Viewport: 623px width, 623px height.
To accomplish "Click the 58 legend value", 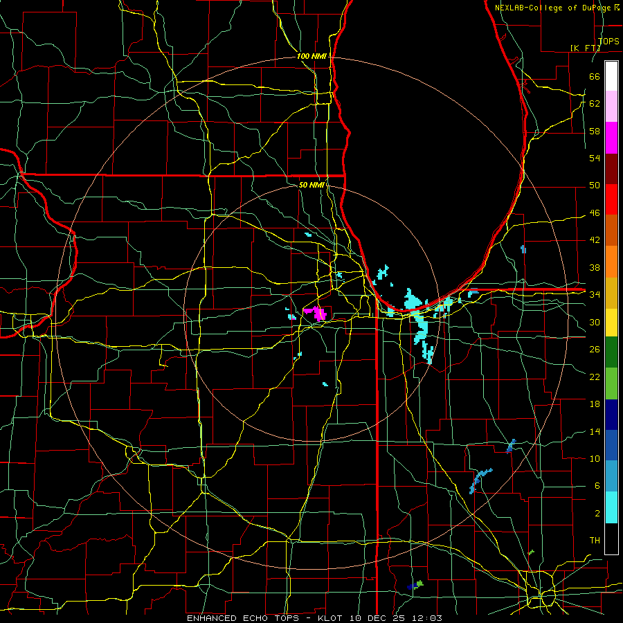I will (x=595, y=131).
